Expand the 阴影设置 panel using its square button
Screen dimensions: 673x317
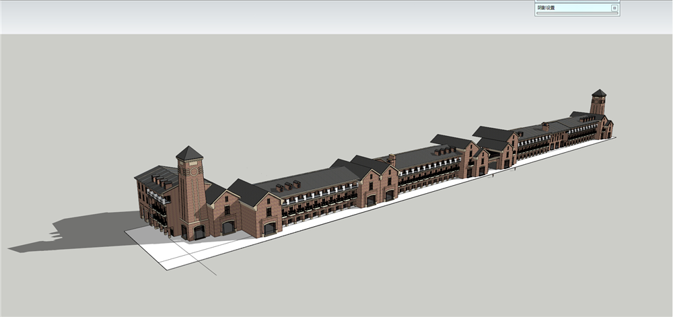[614, 7]
